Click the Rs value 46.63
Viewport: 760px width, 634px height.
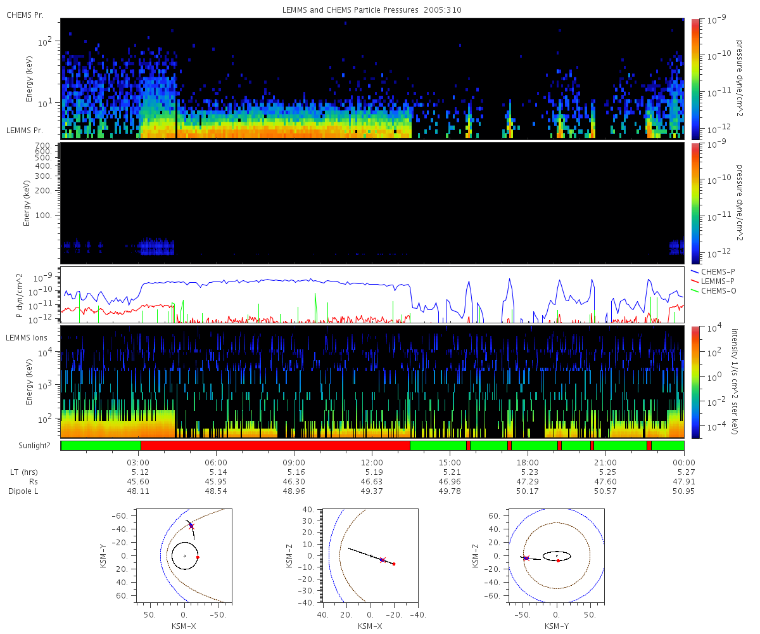[372, 482]
